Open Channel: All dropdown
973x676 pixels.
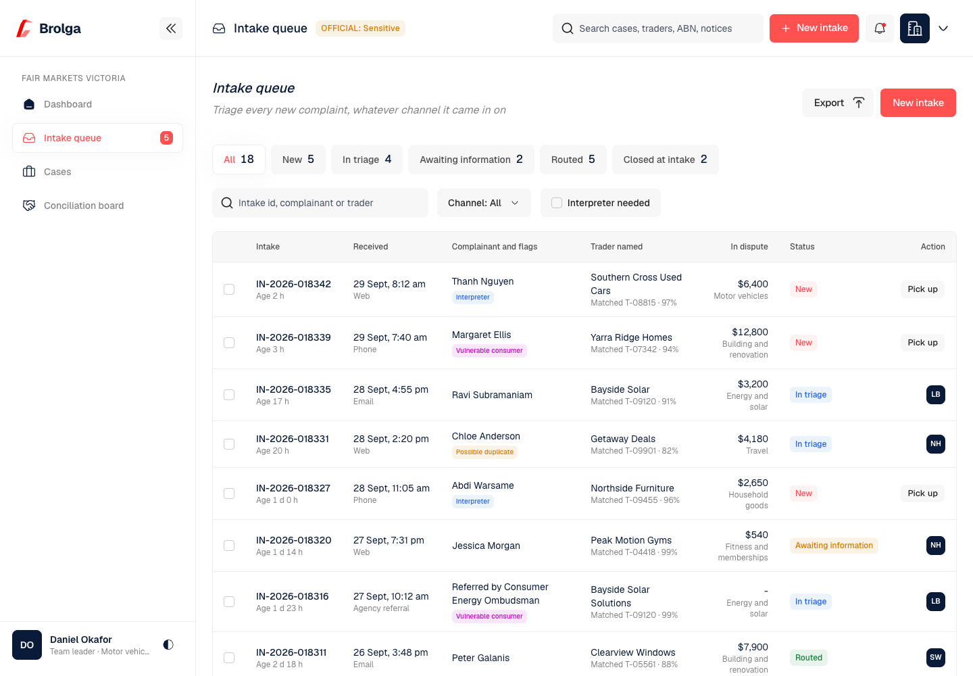pyautogui.click(x=484, y=203)
